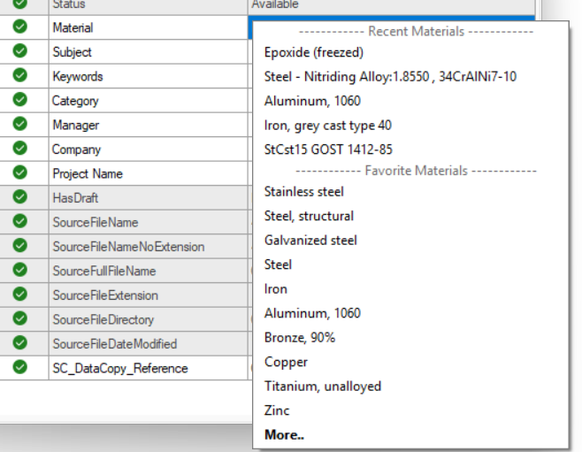Click the Project Name property
The width and height of the screenshot is (582, 452).
88,173
